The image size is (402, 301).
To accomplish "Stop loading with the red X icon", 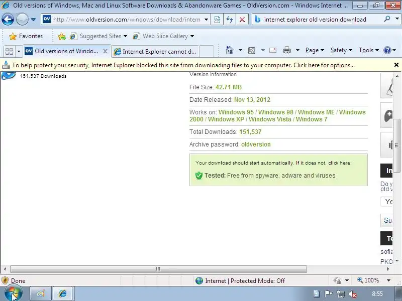I will pyautogui.click(x=242, y=20).
